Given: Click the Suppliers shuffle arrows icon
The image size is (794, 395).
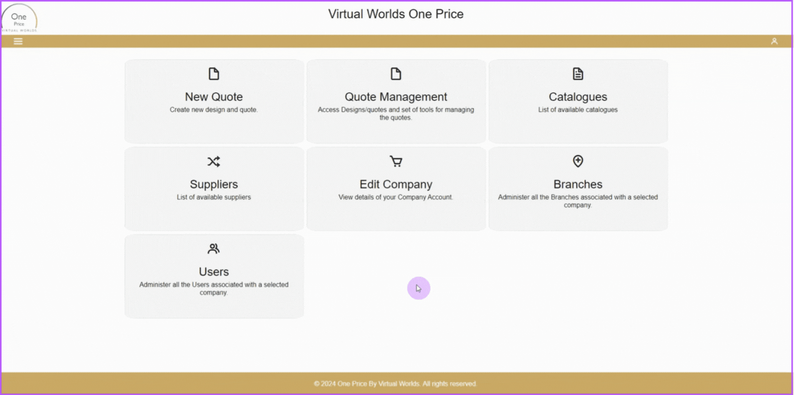Looking at the screenshot, I should [x=214, y=161].
